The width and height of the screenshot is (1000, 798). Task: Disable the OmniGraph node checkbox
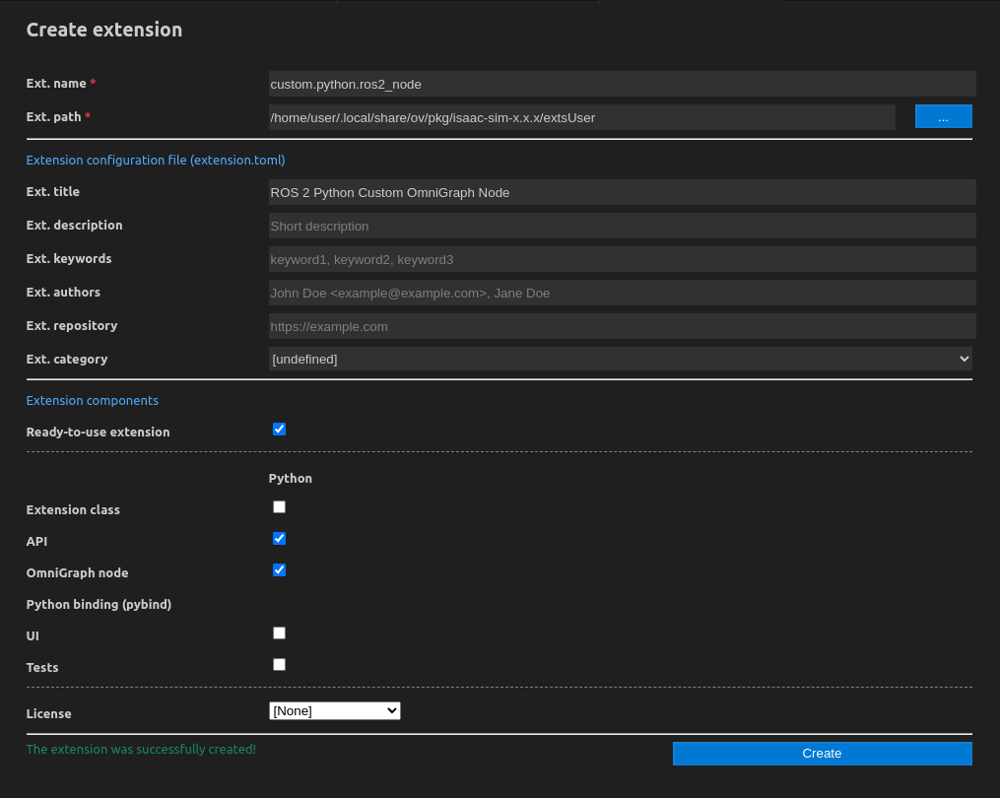point(279,570)
